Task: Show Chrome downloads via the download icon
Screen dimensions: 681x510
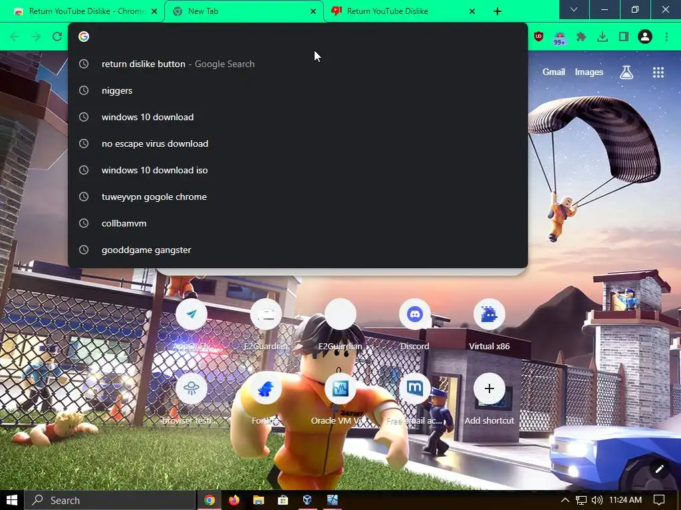Action: tap(603, 37)
